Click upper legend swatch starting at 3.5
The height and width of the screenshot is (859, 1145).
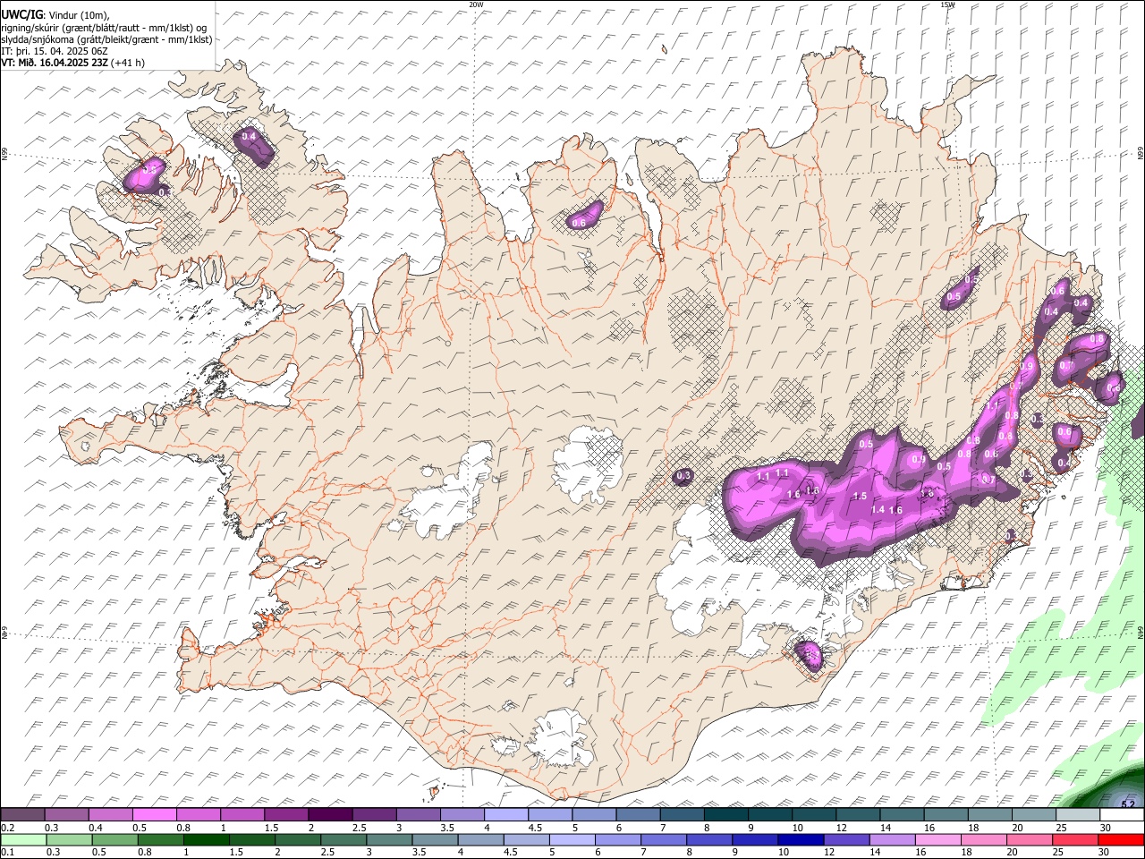click(461, 815)
